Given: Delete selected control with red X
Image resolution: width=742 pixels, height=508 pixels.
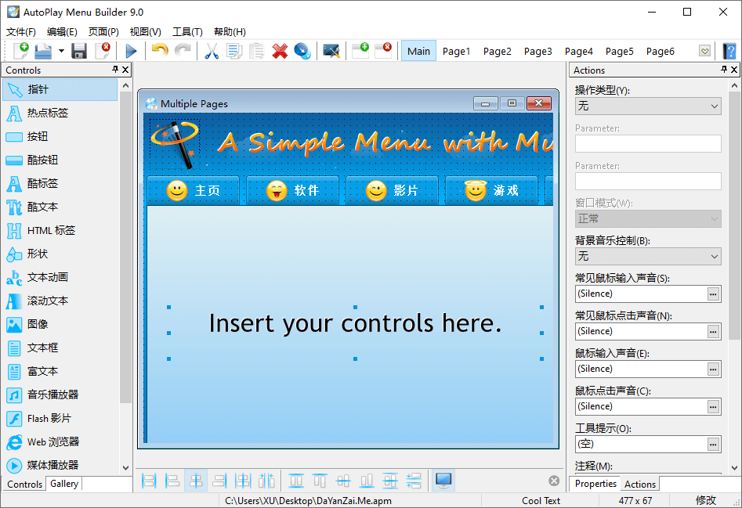Looking at the screenshot, I should [x=280, y=51].
